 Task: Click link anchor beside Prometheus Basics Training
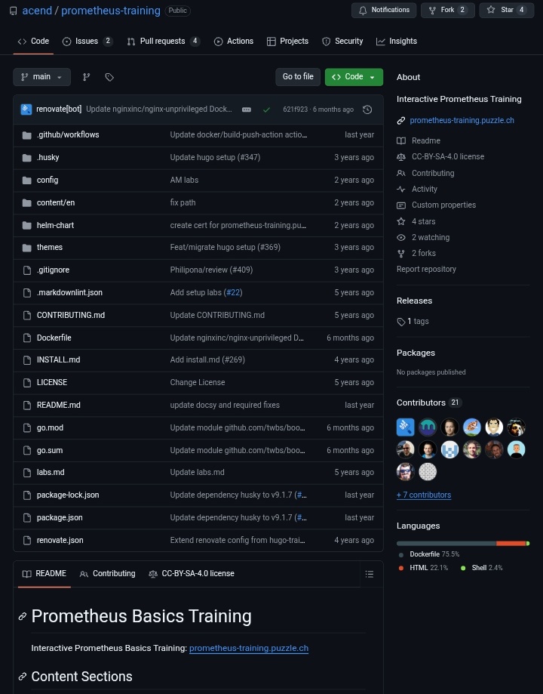point(22,616)
